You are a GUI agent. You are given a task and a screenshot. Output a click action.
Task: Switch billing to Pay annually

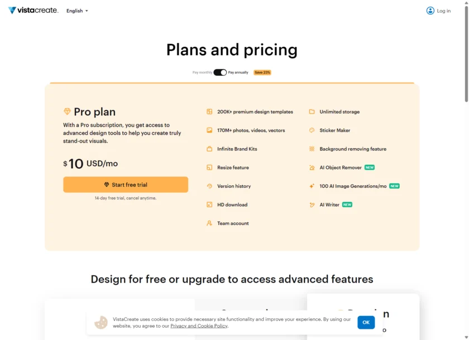coord(219,72)
